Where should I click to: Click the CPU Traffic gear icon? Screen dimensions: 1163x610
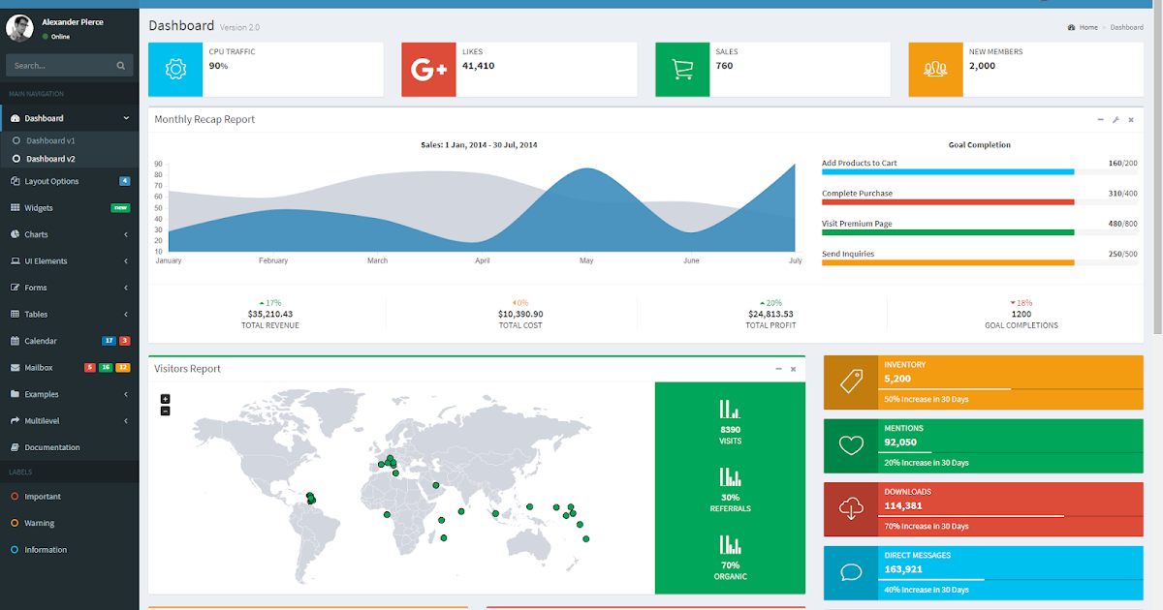pyautogui.click(x=174, y=69)
